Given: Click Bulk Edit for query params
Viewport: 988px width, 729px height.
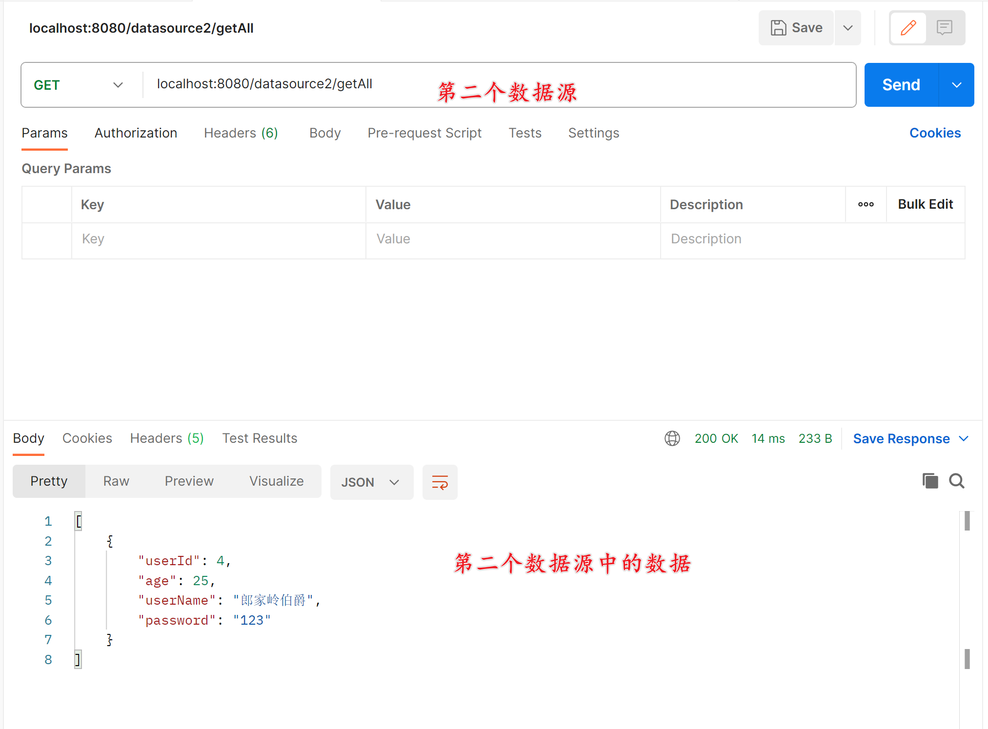Looking at the screenshot, I should (925, 204).
